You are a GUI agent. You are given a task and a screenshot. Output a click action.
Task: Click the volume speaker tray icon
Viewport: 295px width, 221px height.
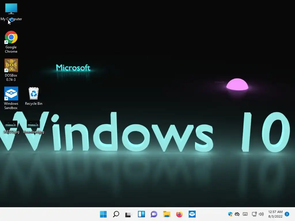(x=261, y=214)
